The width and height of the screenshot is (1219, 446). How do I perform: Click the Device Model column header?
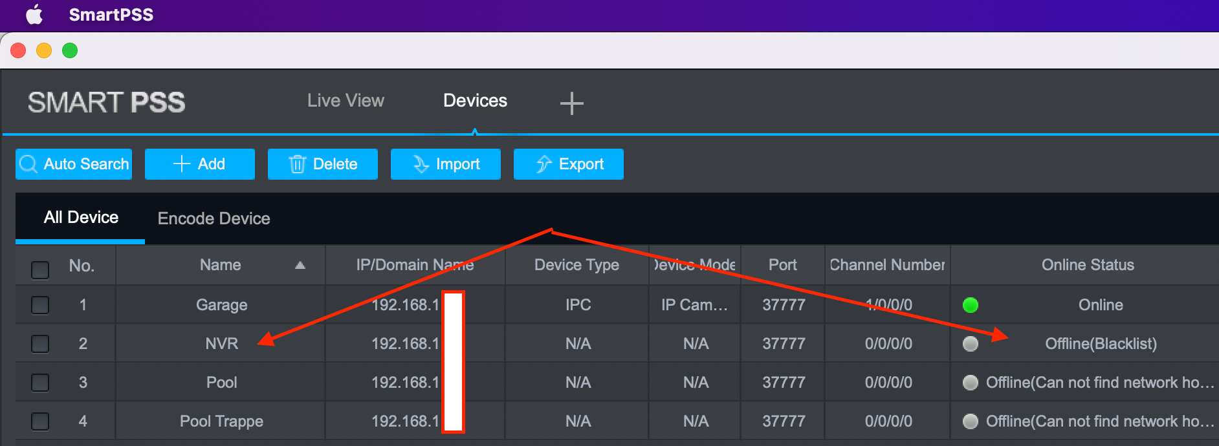[695, 265]
